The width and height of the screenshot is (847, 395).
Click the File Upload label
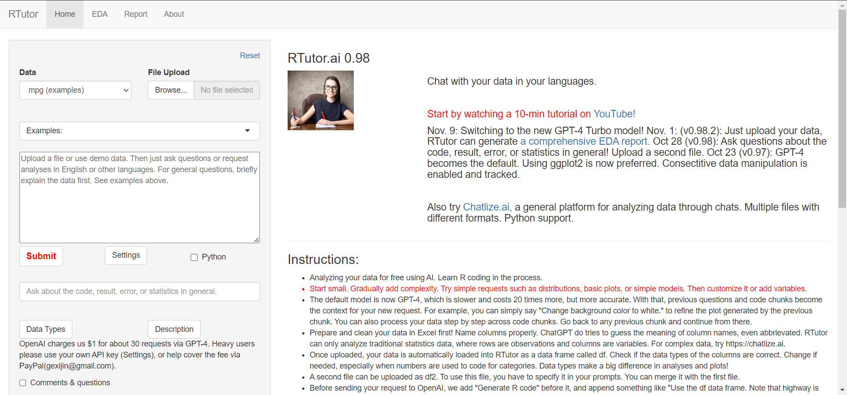pos(169,72)
